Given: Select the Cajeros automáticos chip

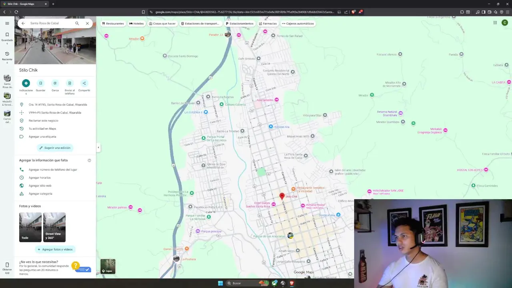Looking at the screenshot, I should [298, 24].
